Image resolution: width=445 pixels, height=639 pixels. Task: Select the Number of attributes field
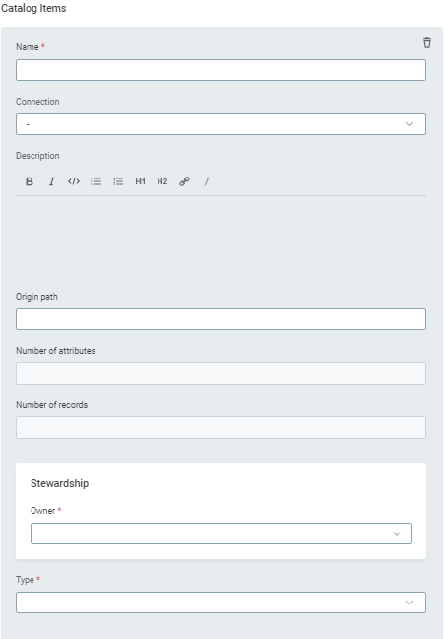click(221, 373)
